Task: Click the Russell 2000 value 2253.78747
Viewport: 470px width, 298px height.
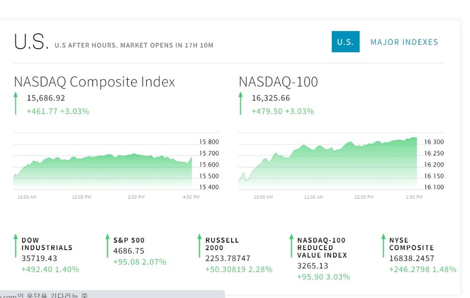Action: 228,258
